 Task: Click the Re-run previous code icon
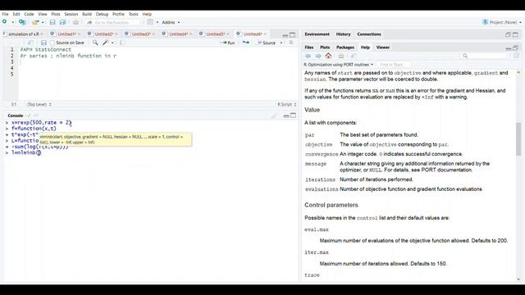[246, 43]
